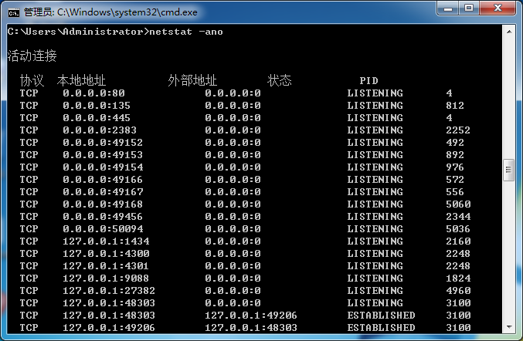Viewport: 523px width, 341px height.
Task: Click local address 0.0.0.0:49166
Action: [x=103, y=180]
